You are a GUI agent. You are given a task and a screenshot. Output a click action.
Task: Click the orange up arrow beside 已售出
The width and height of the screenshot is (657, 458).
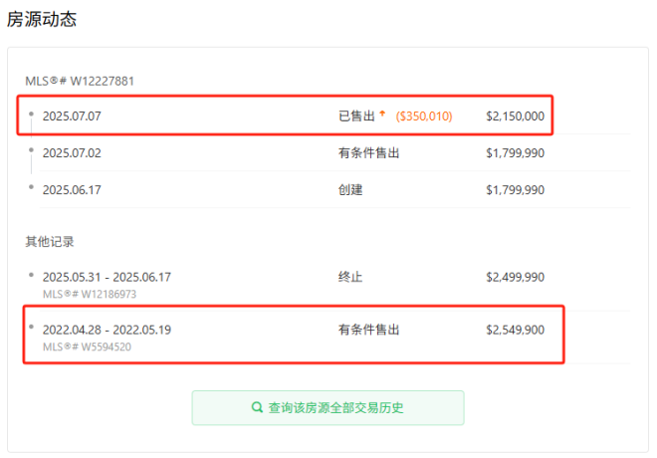click(x=382, y=115)
